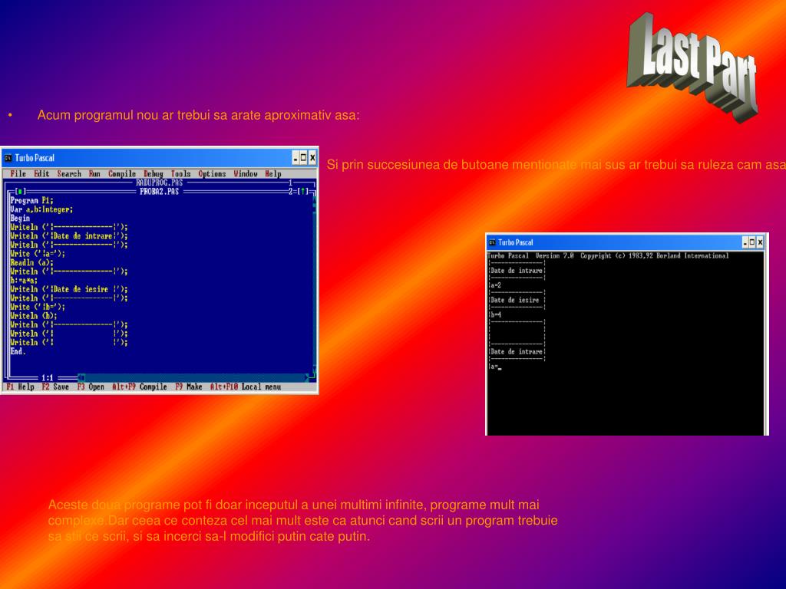This screenshot has width=786, height=589.
Task: Click the window number 2 indicator
Action: pyautogui.click(x=291, y=191)
